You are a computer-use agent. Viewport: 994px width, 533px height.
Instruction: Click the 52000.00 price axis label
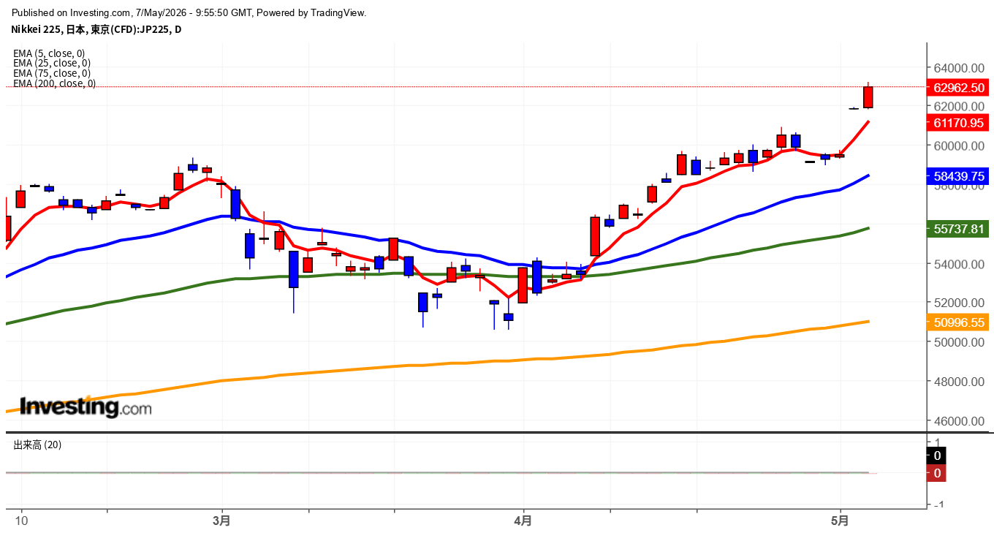point(958,303)
